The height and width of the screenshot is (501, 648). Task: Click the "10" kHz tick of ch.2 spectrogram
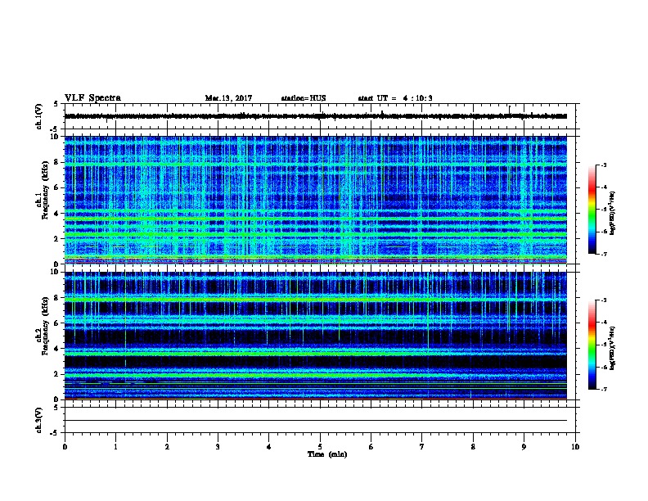(54, 272)
